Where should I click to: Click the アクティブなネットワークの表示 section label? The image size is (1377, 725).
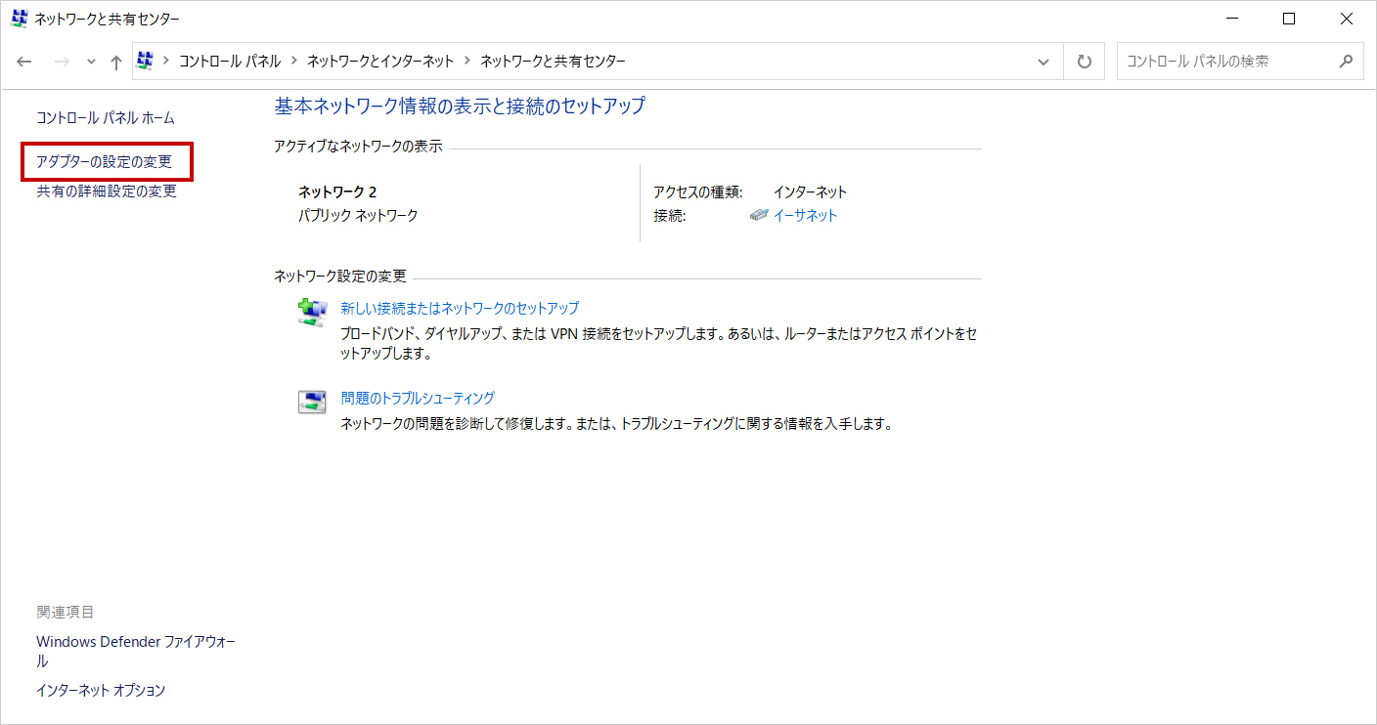click(x=358, y=146)
